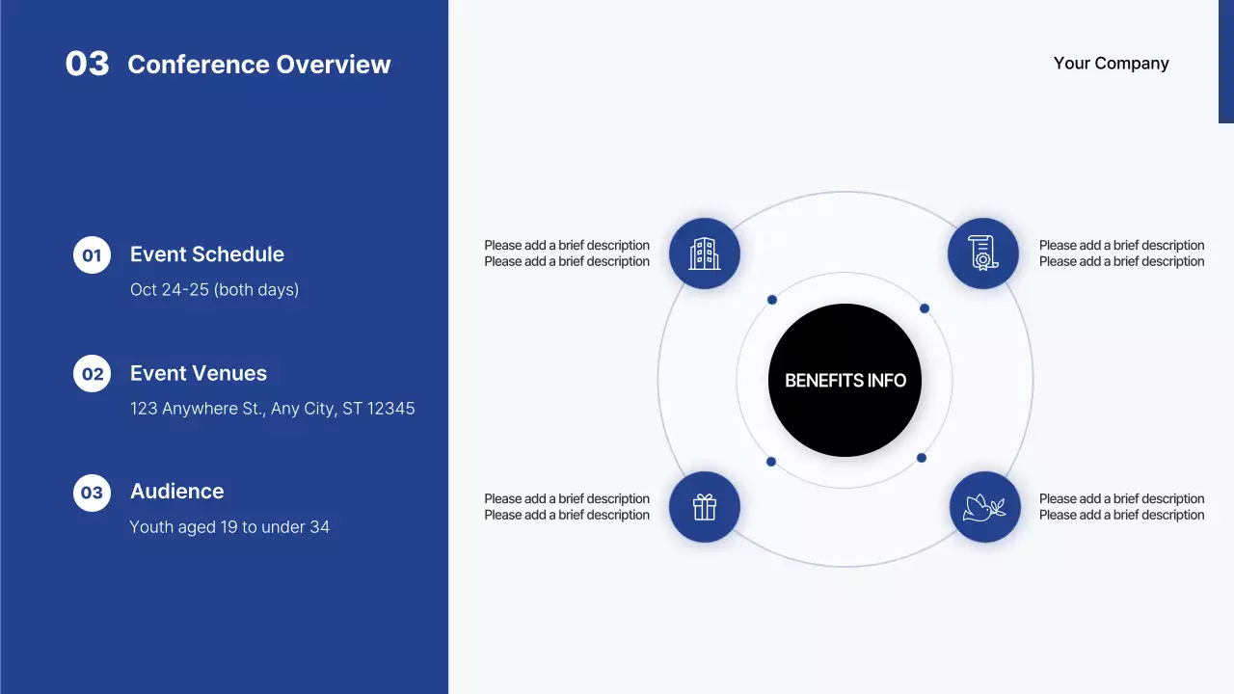The width and height of the screenshot is (1234, 694).
Task: Click the Oct 24-25 date text
Action: click(214, 290)
